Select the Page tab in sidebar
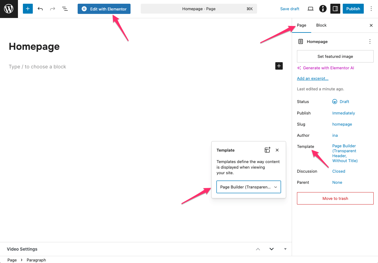This screenshot has height=263, width=378. [x=302, y=25]
